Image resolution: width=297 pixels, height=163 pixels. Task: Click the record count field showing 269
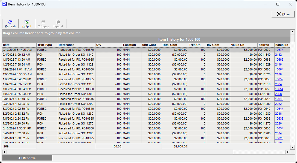[19, 146]
